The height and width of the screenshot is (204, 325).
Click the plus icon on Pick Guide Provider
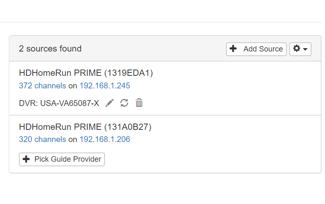(x=26, y=159)
